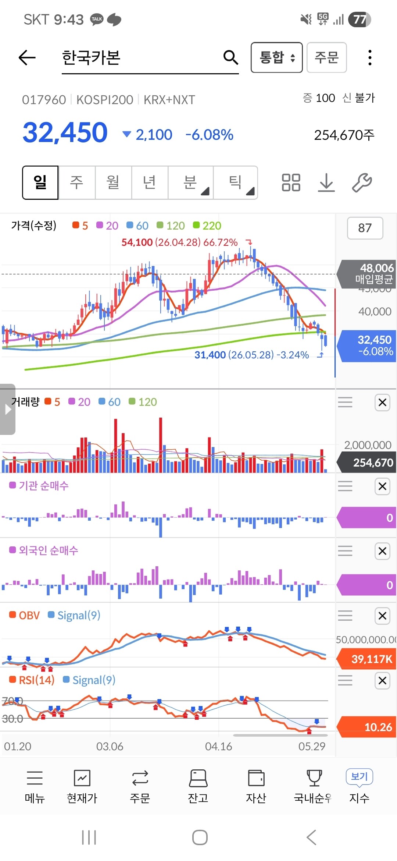
Task: Switch chart to 주 weekly tab
Action: pyautogui.click(x=77, y=183)
